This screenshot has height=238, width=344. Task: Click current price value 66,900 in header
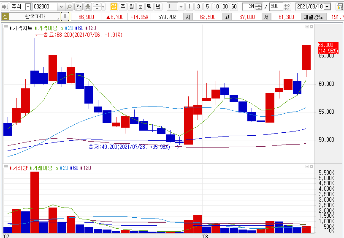click(86, 17)
